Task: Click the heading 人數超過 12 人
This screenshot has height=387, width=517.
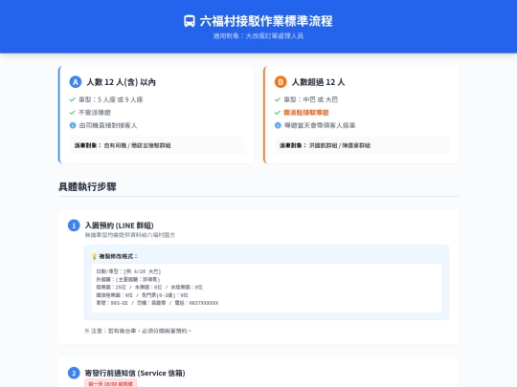Action: pyautogui.click(x=318, y=82)
